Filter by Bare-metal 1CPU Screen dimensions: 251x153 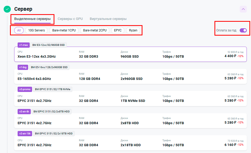click(64, 30)
